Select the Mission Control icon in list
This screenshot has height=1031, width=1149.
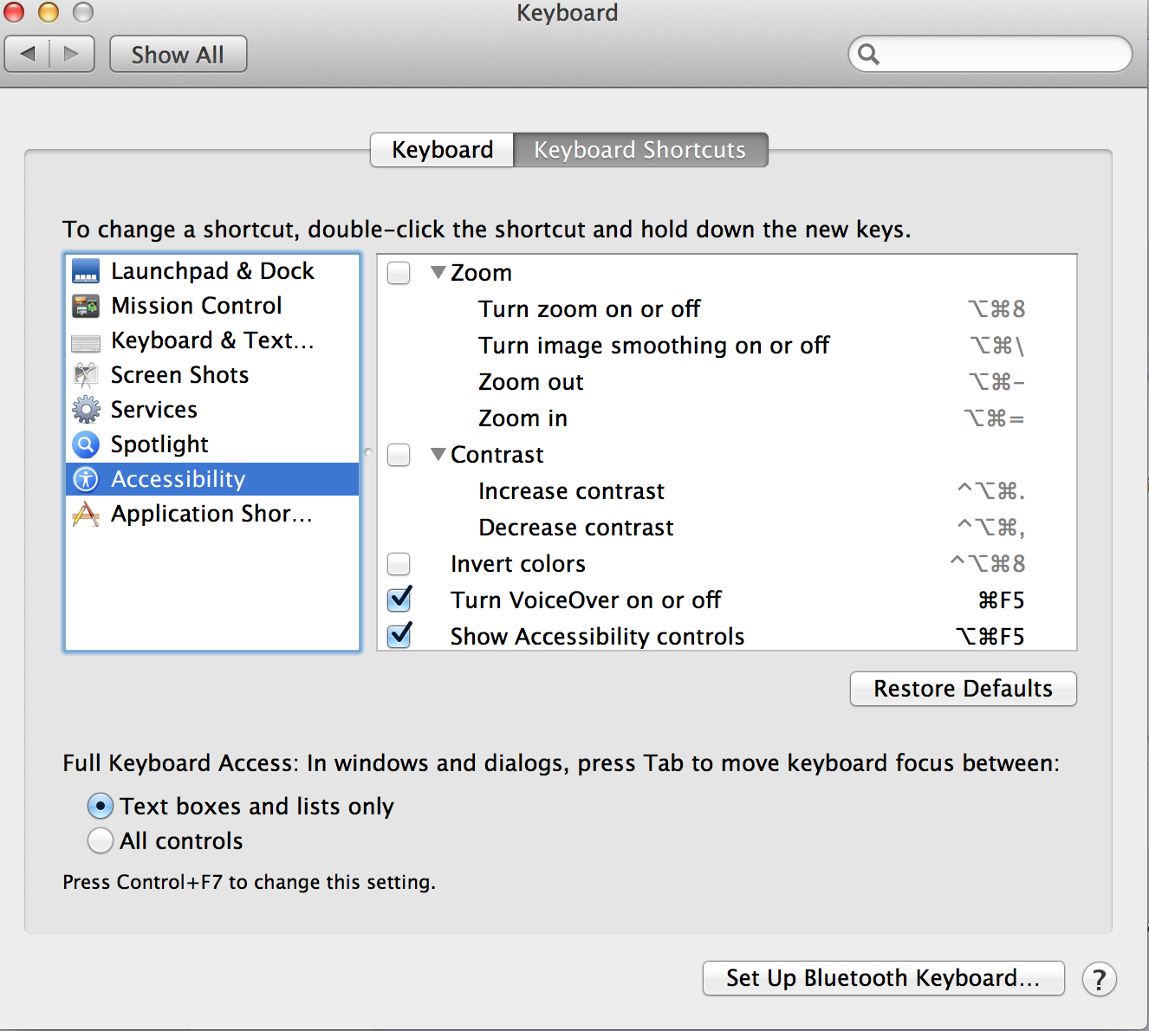click(x=86, y=306)
